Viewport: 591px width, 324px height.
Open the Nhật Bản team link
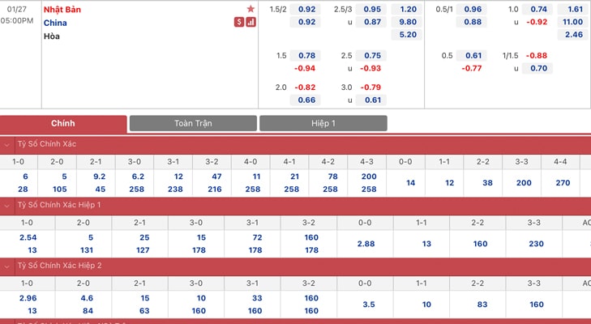tap(62, 10)
